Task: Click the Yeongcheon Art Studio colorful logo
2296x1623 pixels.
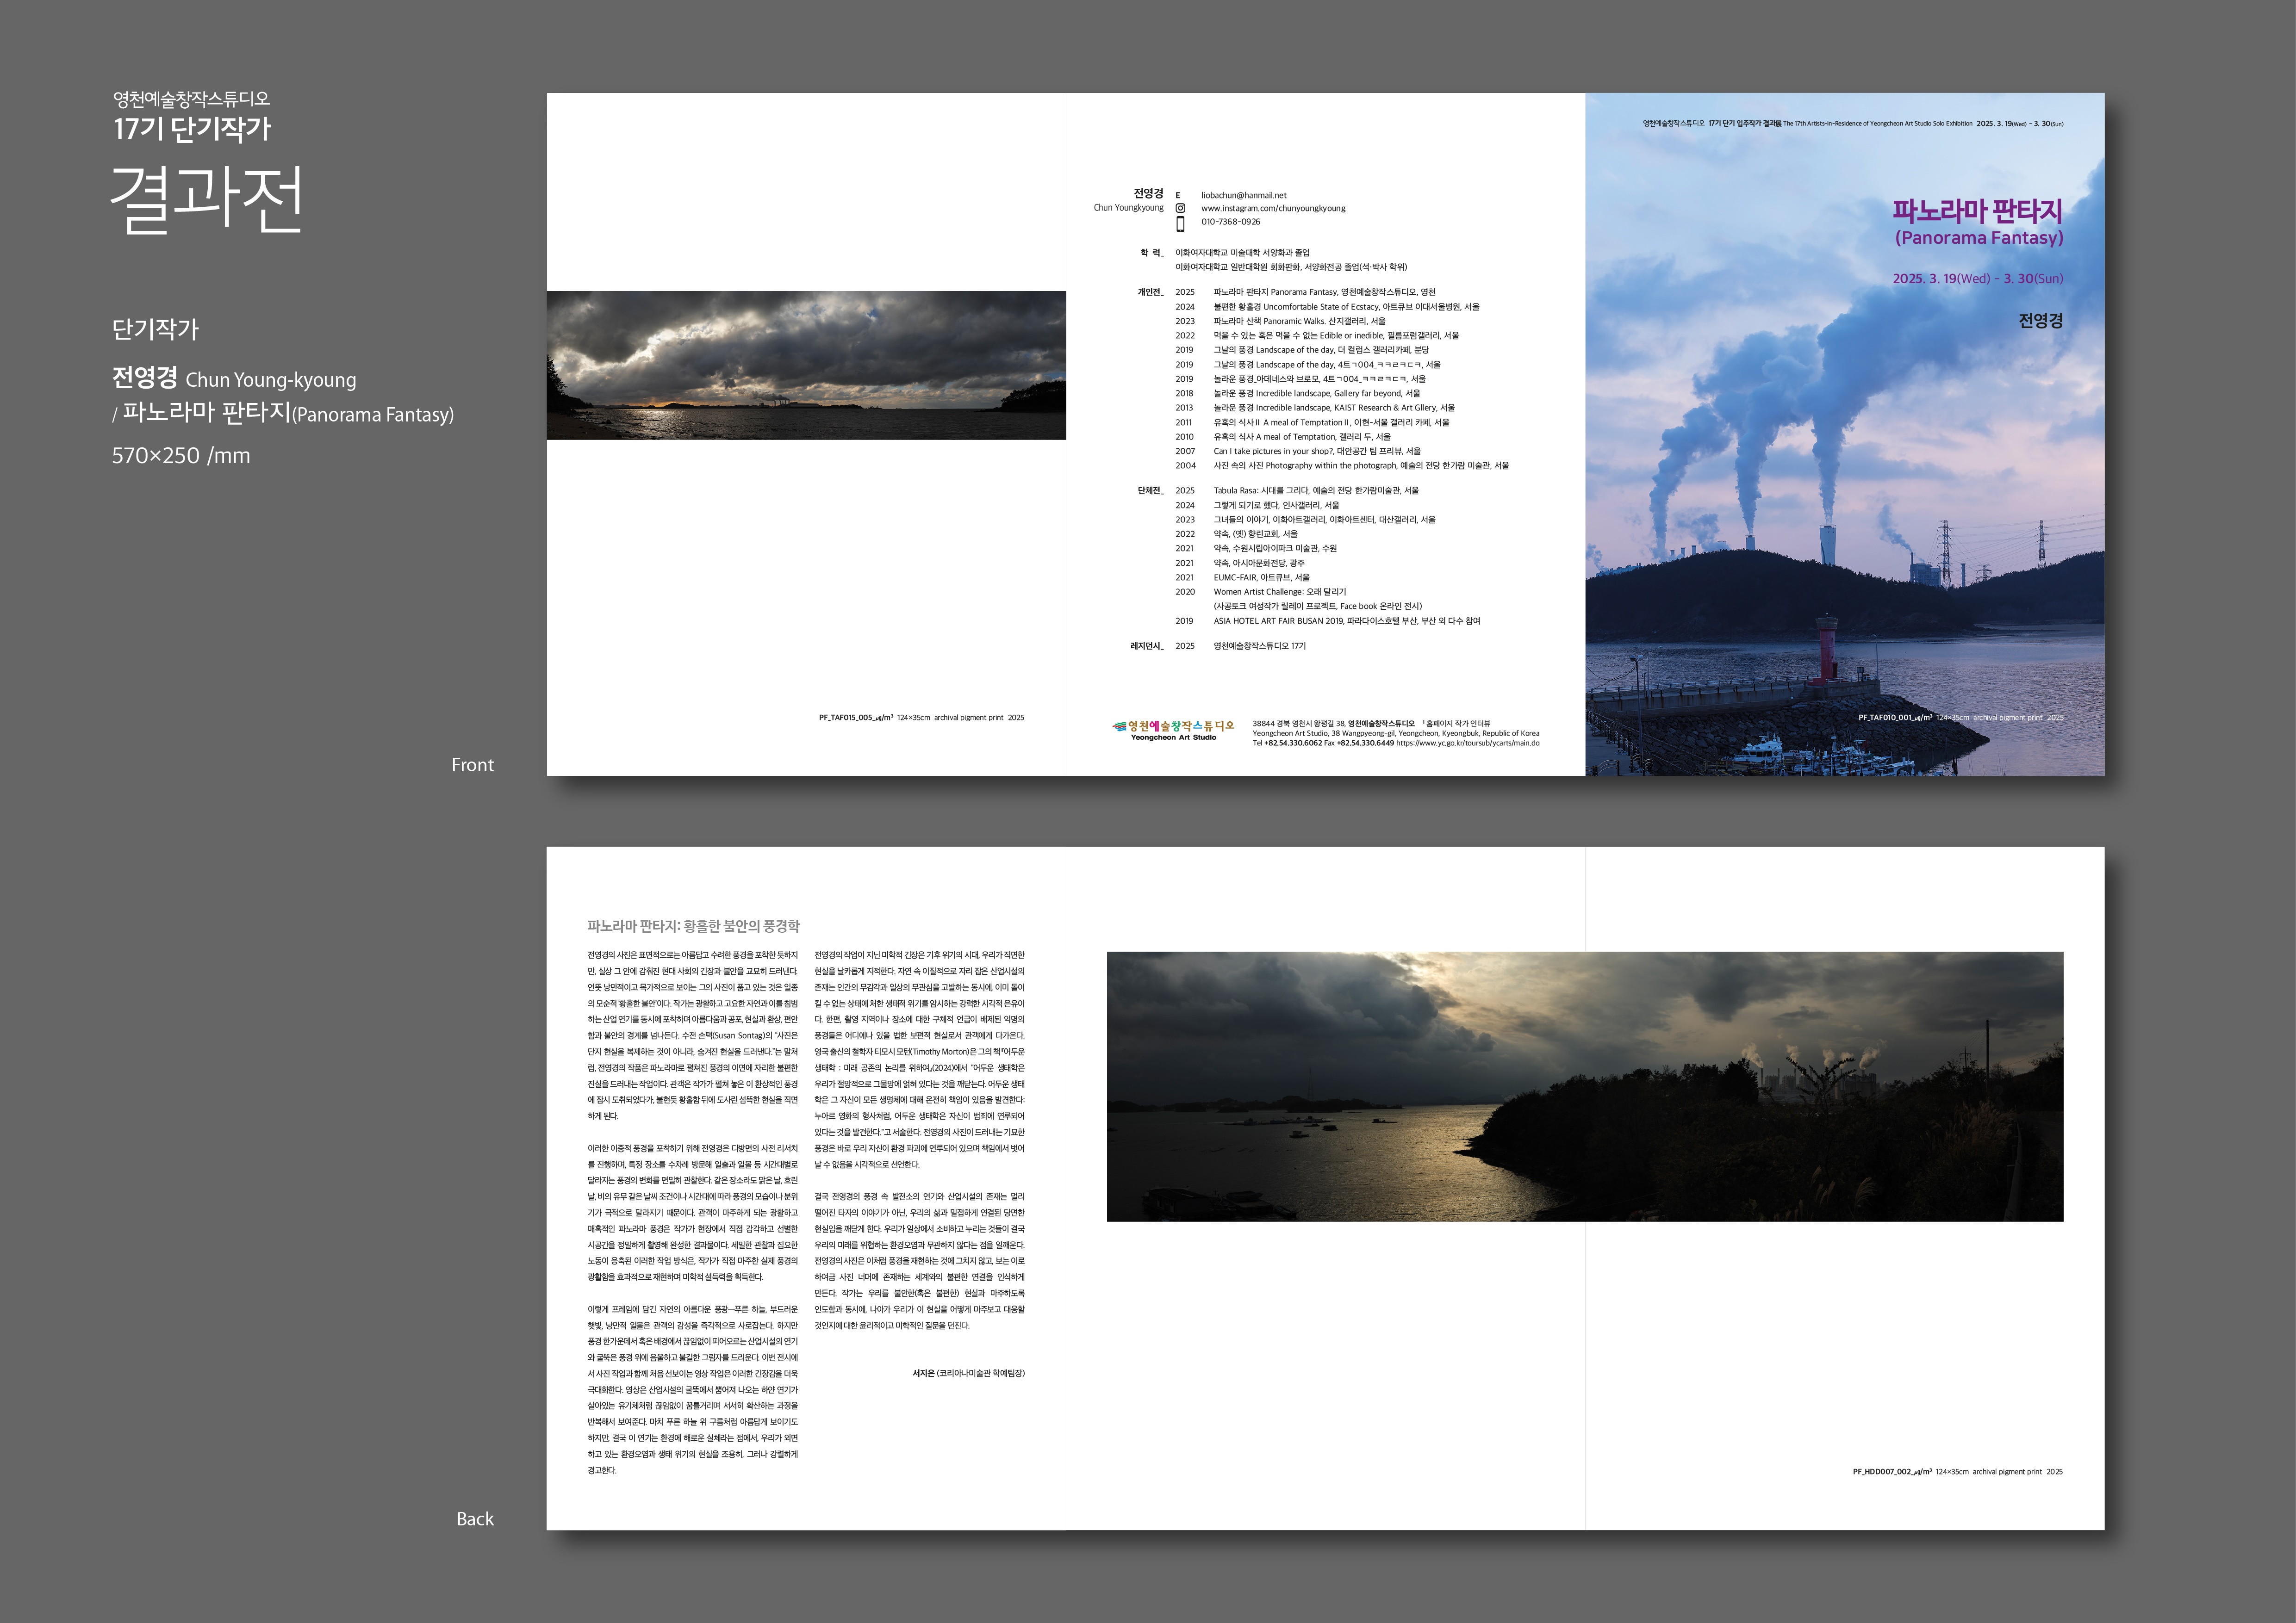Action: (x=1173, y=730)
